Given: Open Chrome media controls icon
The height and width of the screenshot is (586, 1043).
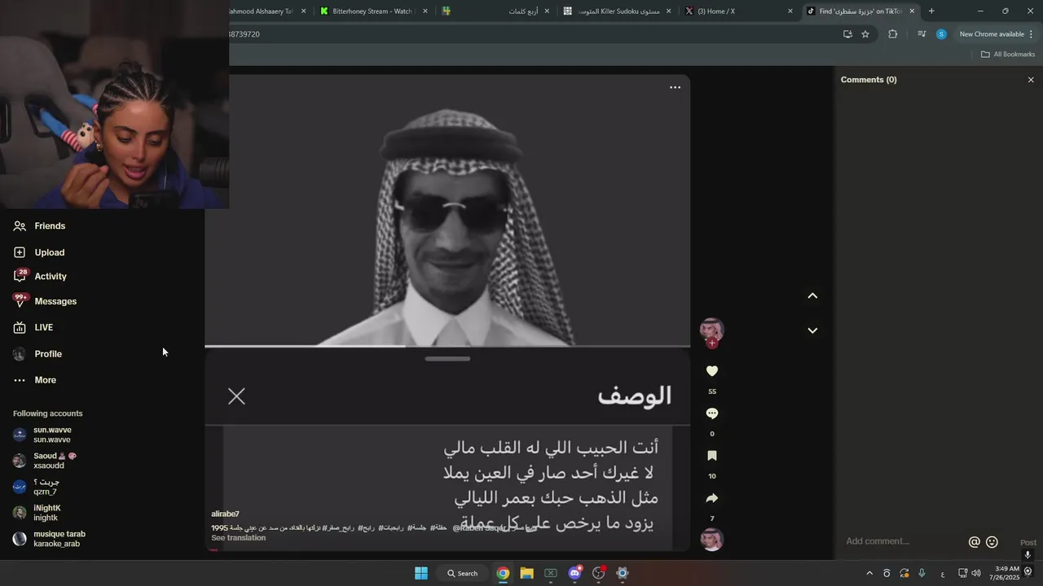Looking at the screenshot, I should (x=922, y=34).
